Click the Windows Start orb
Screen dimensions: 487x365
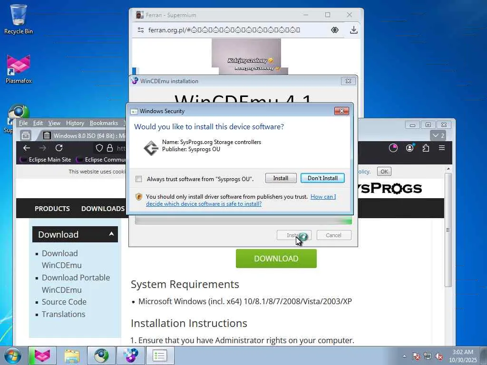(12, 355)
